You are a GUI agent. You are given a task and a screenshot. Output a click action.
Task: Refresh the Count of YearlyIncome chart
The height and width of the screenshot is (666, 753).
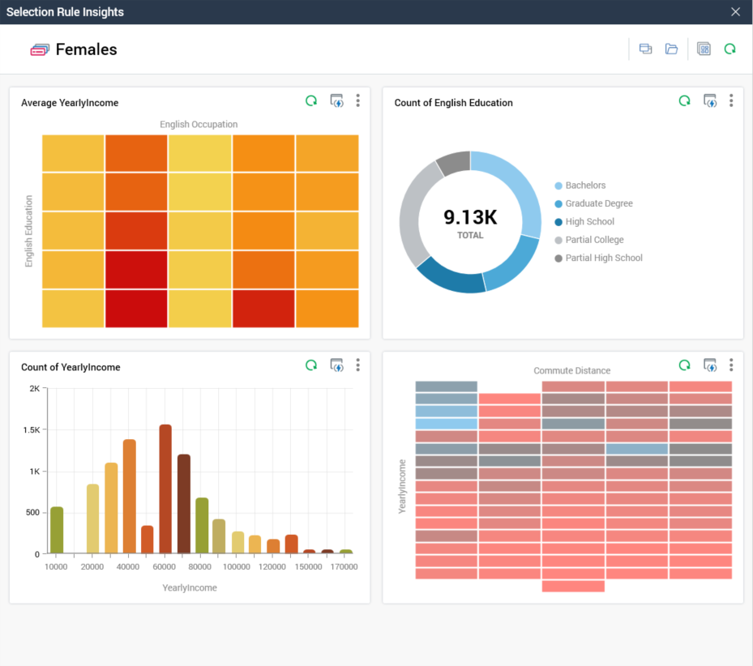click(x=311, y=365)
